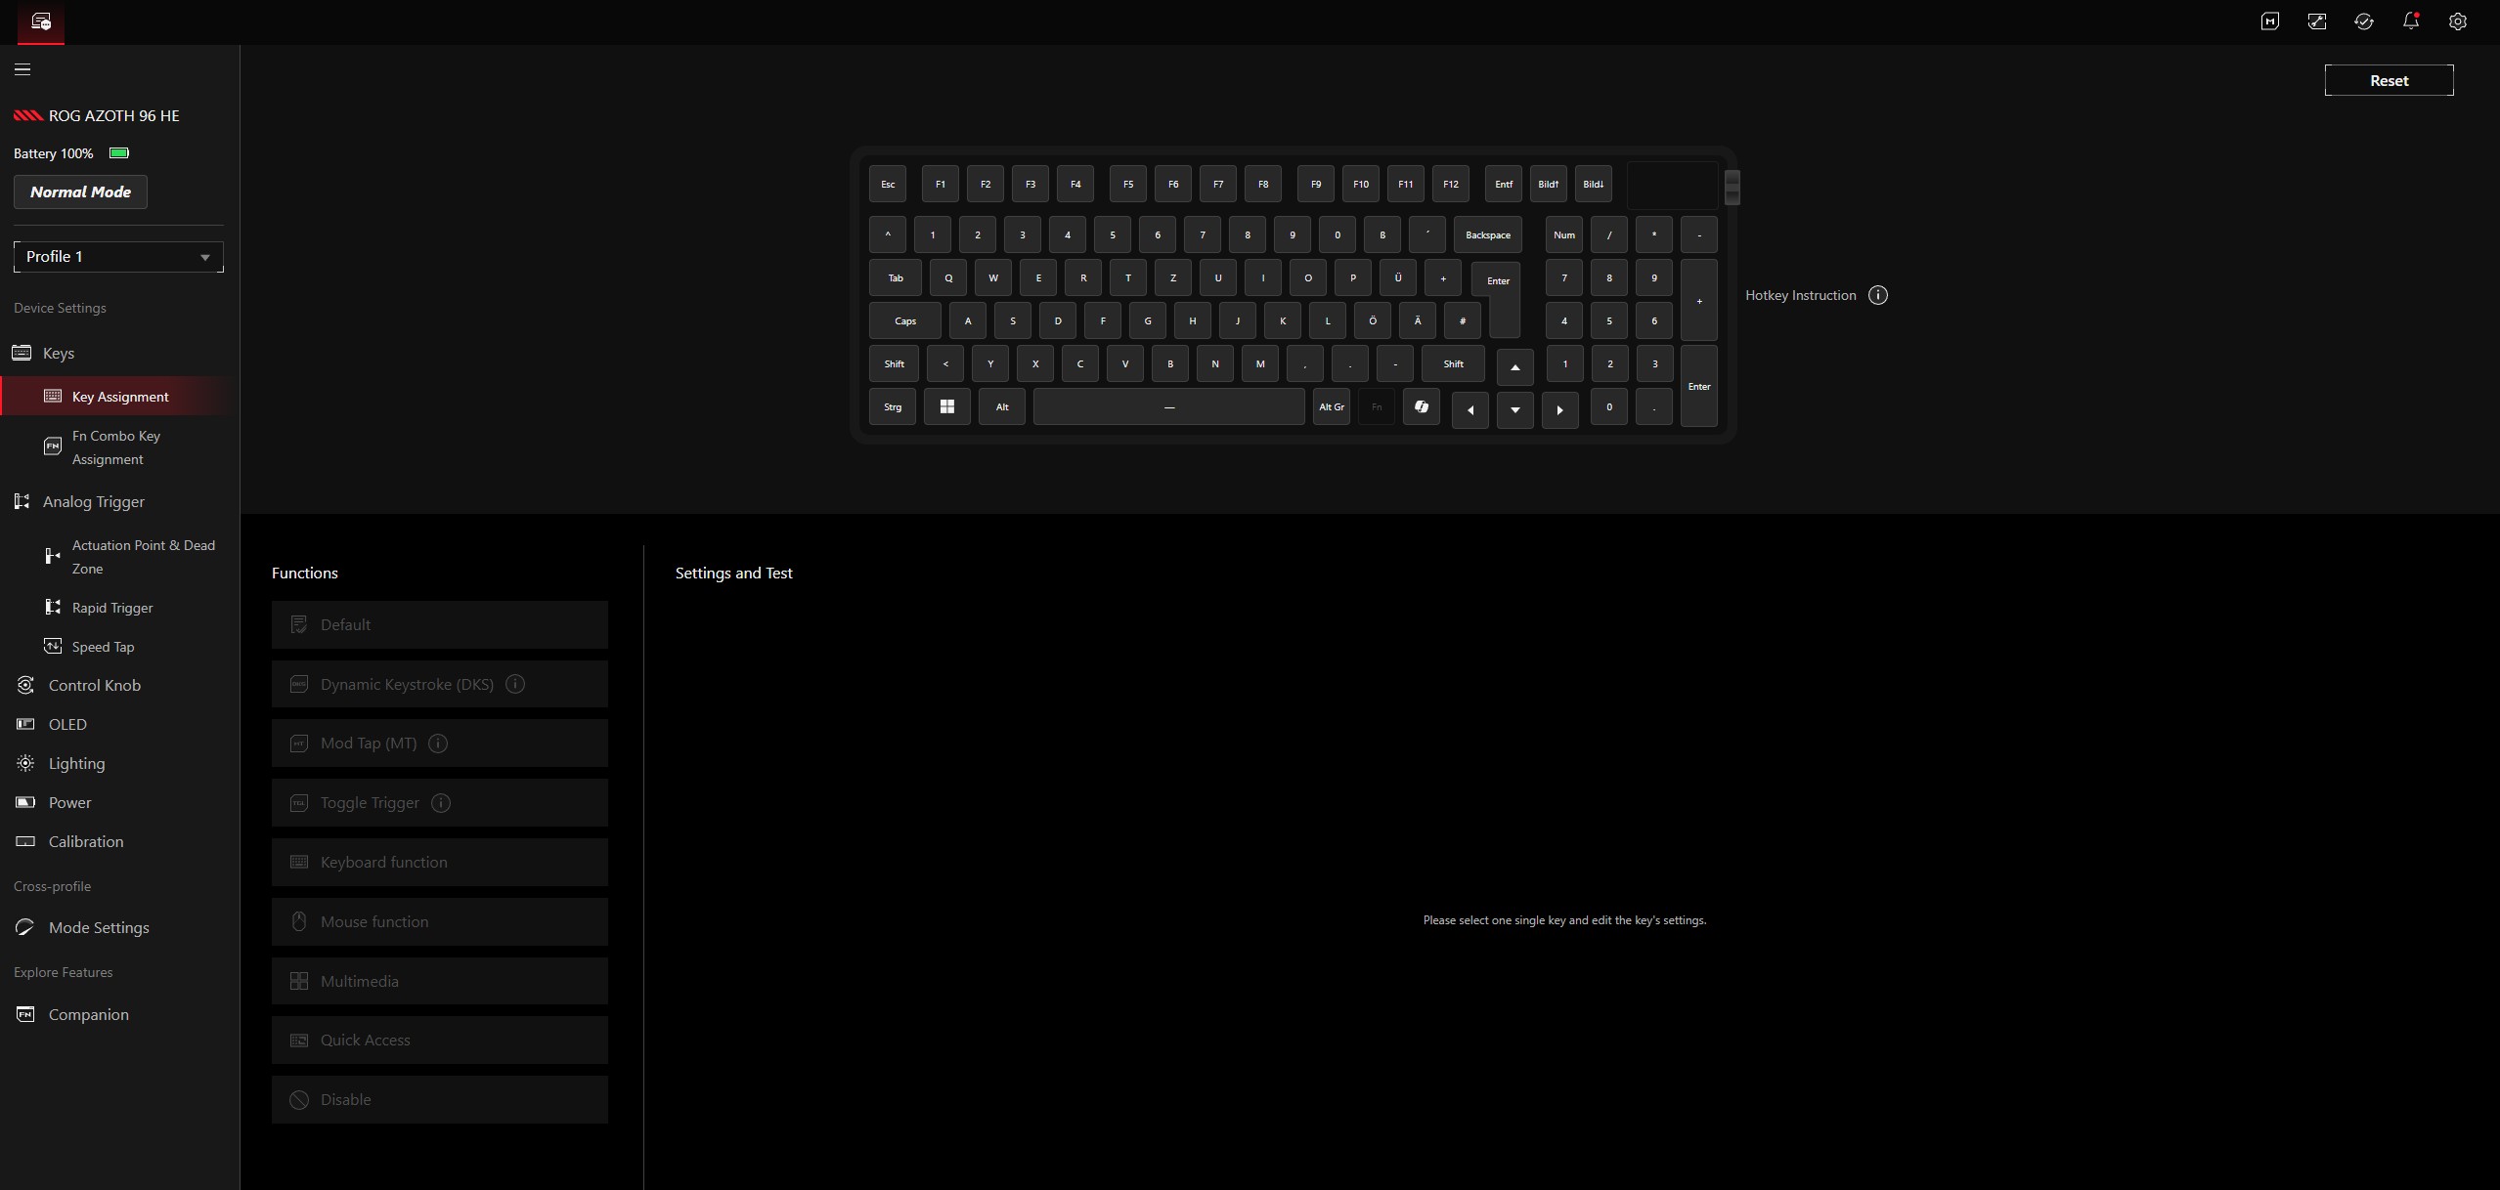The width and height of the screenshot is (2500, 1190).
Task: Toggle the Num lock key
Action: pyautogui.click(x=1563, y=234)
